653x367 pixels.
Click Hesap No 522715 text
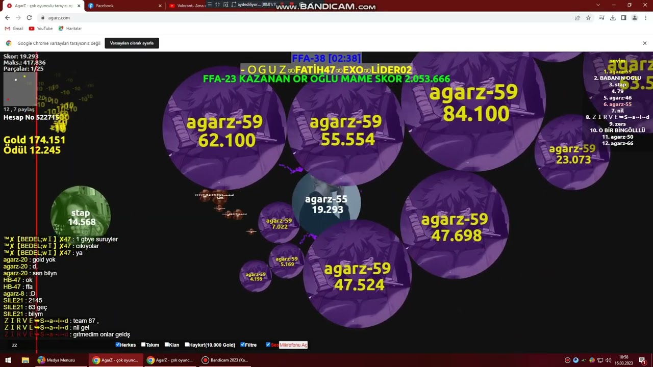click(x=32, y=117)
